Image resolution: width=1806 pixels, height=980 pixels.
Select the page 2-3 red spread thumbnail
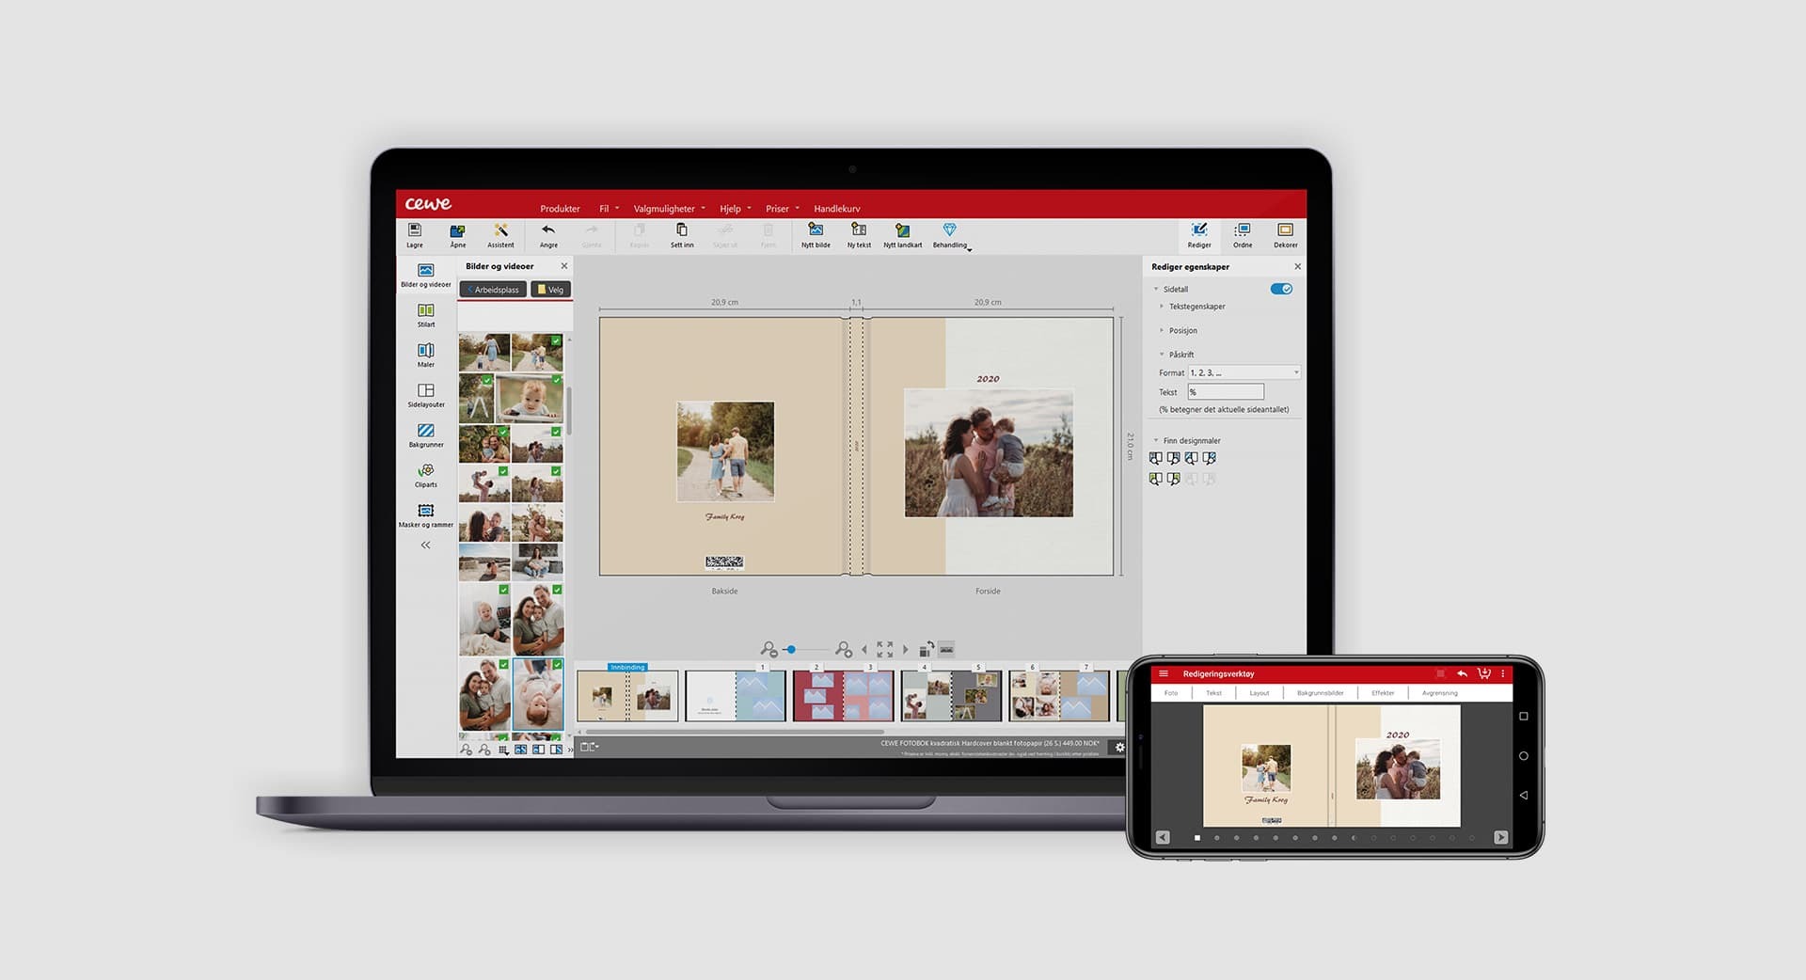(843, 696)
